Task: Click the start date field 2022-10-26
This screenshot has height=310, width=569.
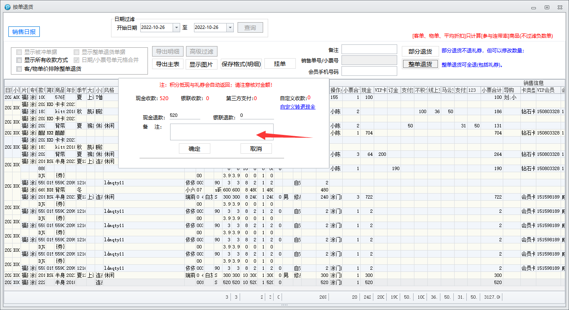Action: point(156,27)
